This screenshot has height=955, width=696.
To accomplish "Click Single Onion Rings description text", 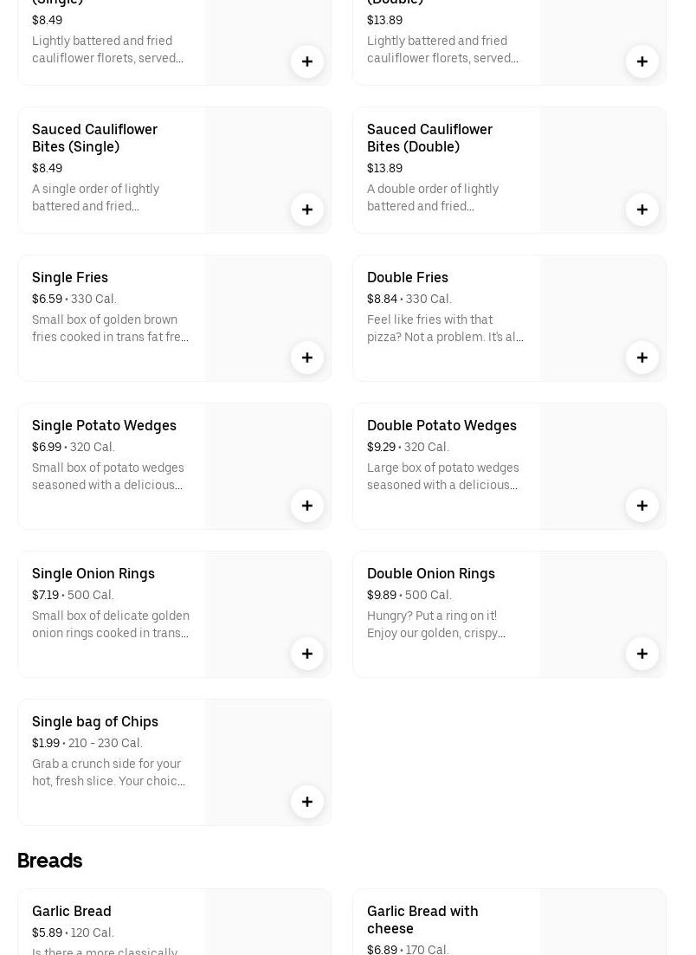I will tap(111, 624).
